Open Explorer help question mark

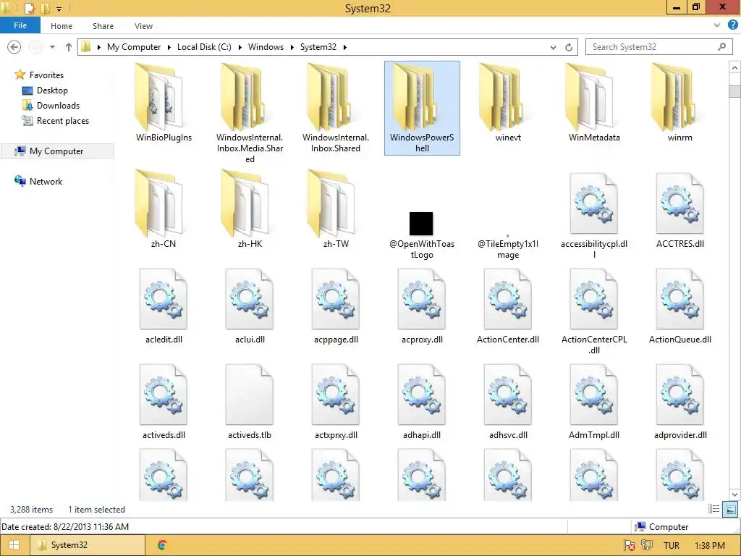732,25
